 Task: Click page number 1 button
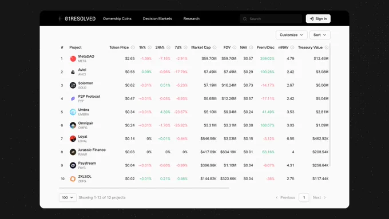click(304, 198)
